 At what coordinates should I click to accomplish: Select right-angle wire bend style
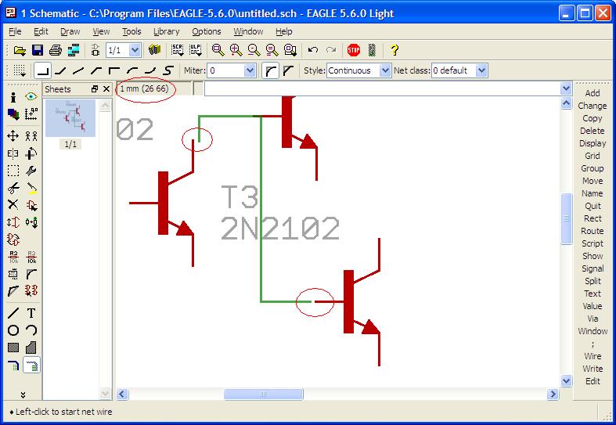point(42,70)
